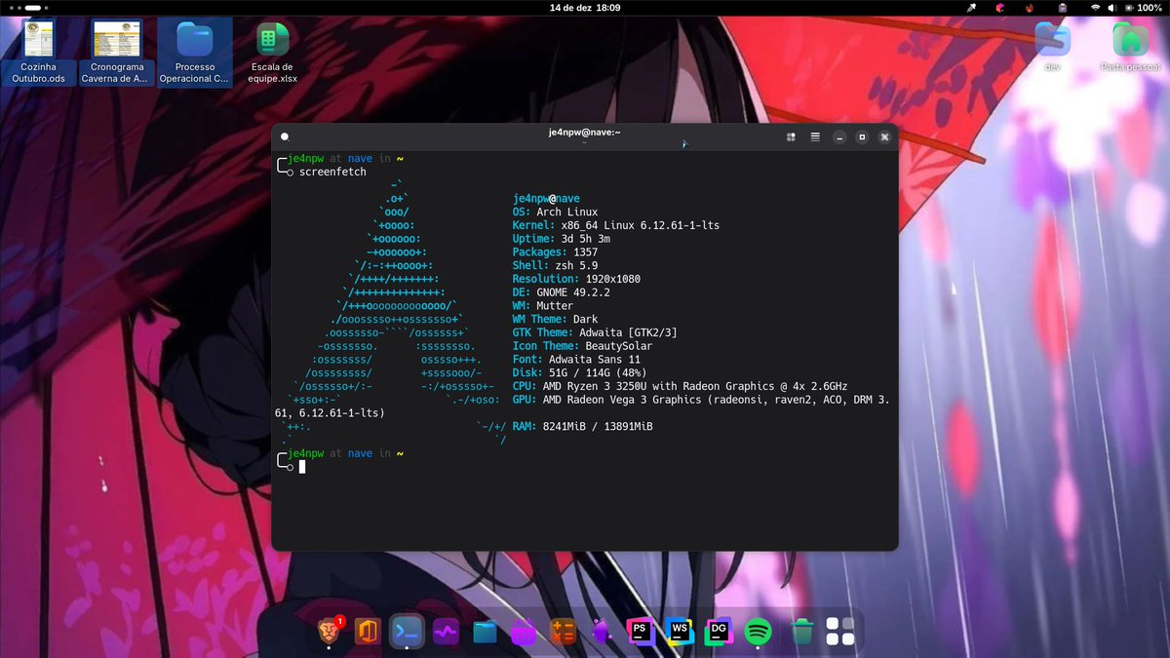Click the RAM: 8241MiB / 13891MiB line
This screenshot has height=658, width=1170.
pos(583,426)
